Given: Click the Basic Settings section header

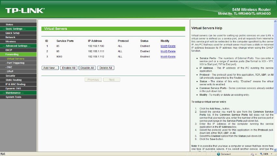Looking at the screenshot, I should coord(18,29).
